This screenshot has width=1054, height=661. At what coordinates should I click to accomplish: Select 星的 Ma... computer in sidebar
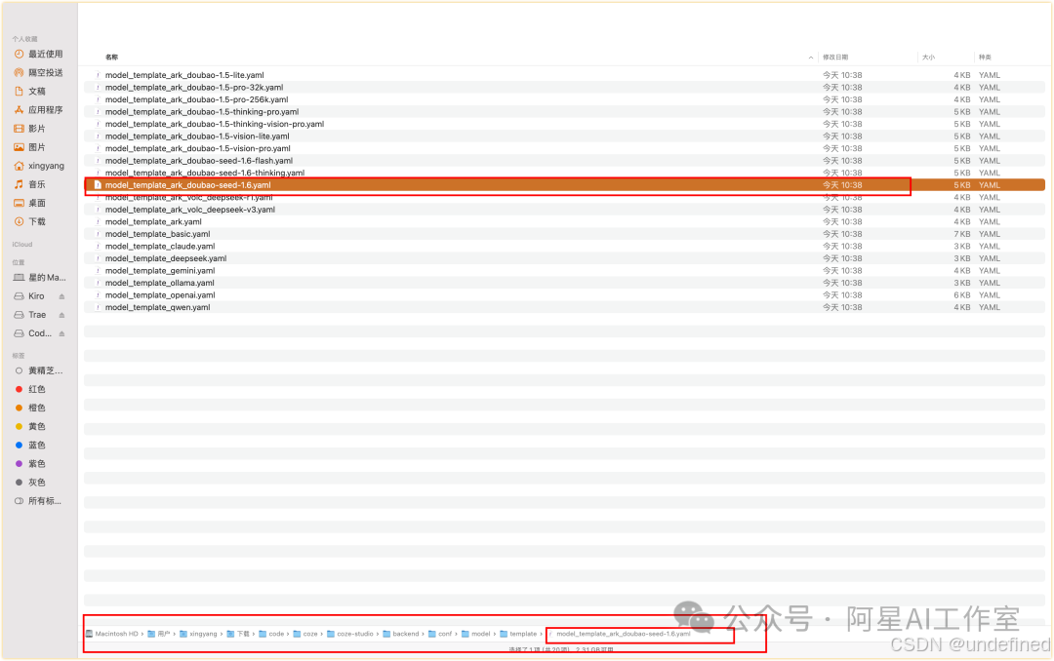pos(40,278)
